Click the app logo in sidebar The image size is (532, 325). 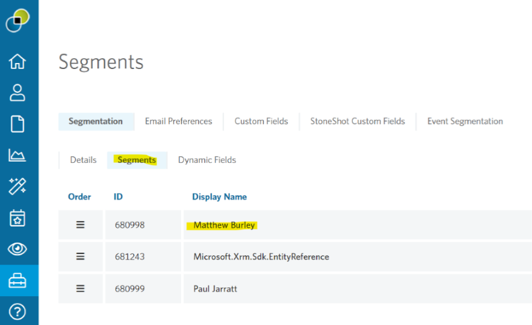(17, 20)
